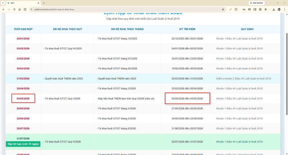Close the BKIT tab
This screenshot has width=288, height=155.
[38, 3]
